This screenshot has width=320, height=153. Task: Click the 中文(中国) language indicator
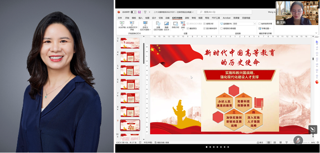148,142
